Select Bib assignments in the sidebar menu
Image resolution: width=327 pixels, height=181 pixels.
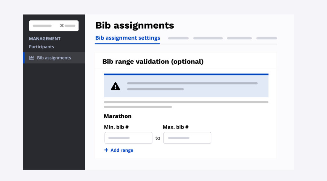point(54,58)
